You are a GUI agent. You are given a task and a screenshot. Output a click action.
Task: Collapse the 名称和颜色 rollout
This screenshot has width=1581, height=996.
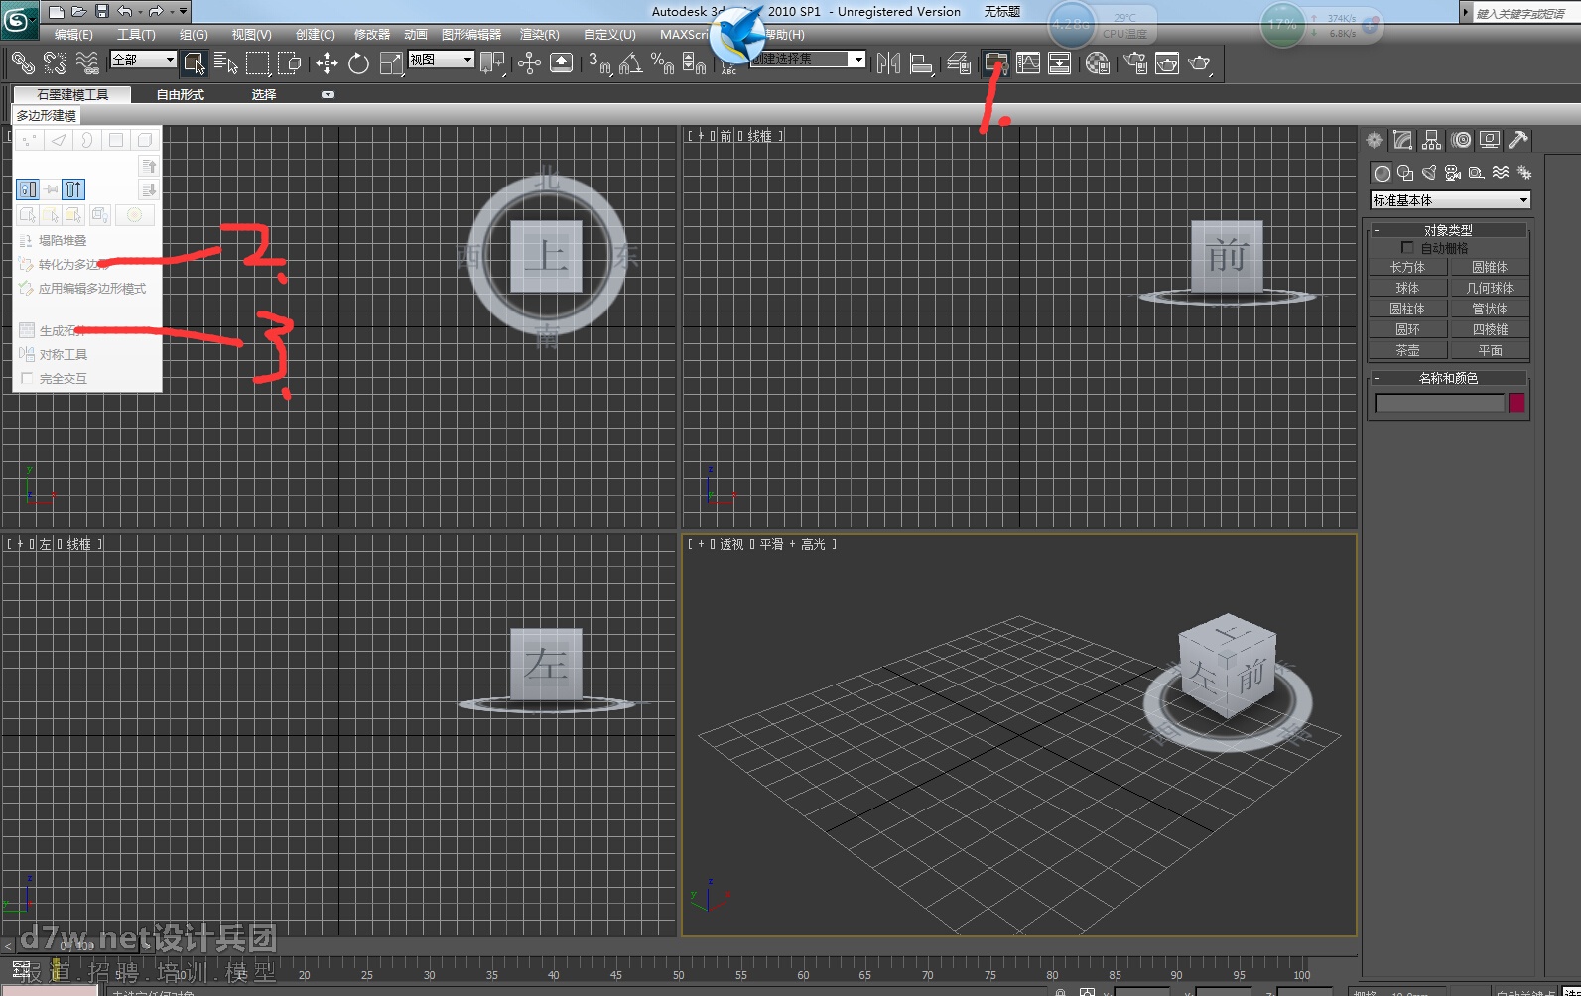tap(1448, 378)
